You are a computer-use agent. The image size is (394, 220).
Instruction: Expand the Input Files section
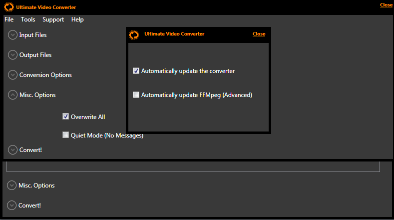[12, 35]
